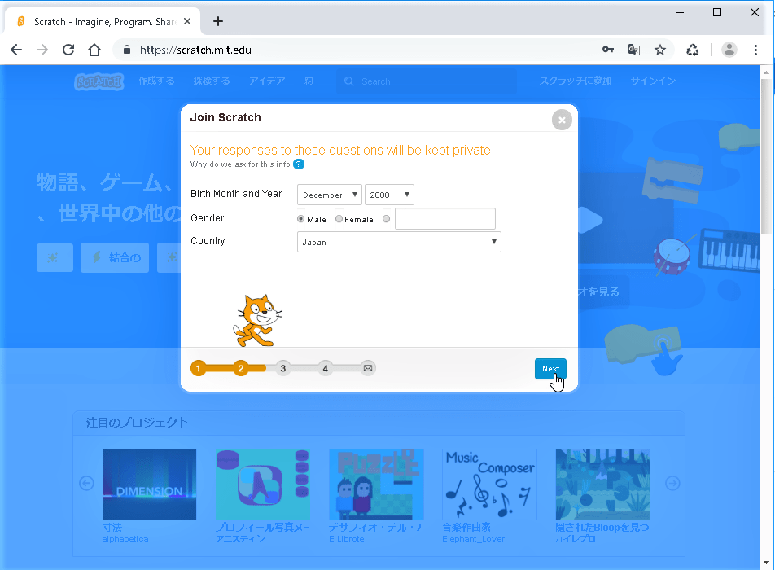
Task: Click スクラッチに参加 link
Action: tap(576, 81)
